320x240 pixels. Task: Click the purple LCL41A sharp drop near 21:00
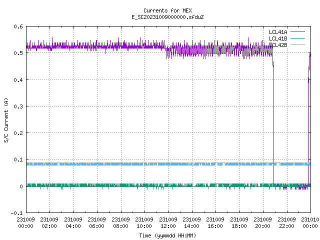pos(273,122)
